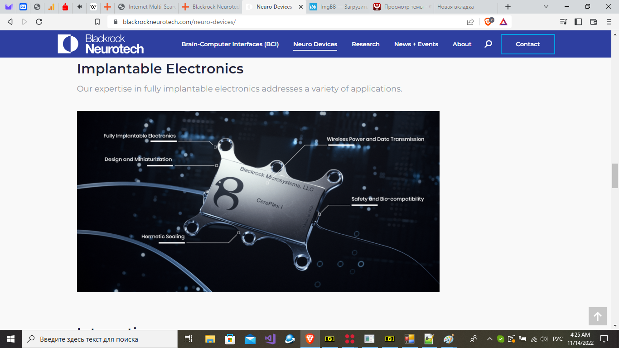Open the network icon in system tray
The width and height of the screenshot is (619, 348).
coord(534,339)
